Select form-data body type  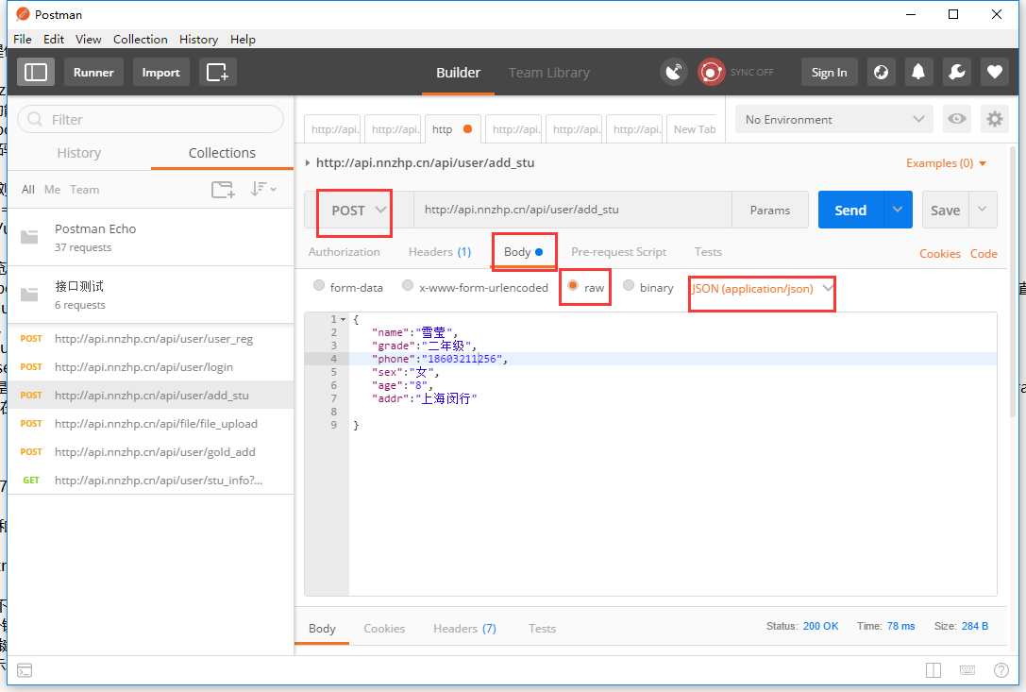click(319, 285)
